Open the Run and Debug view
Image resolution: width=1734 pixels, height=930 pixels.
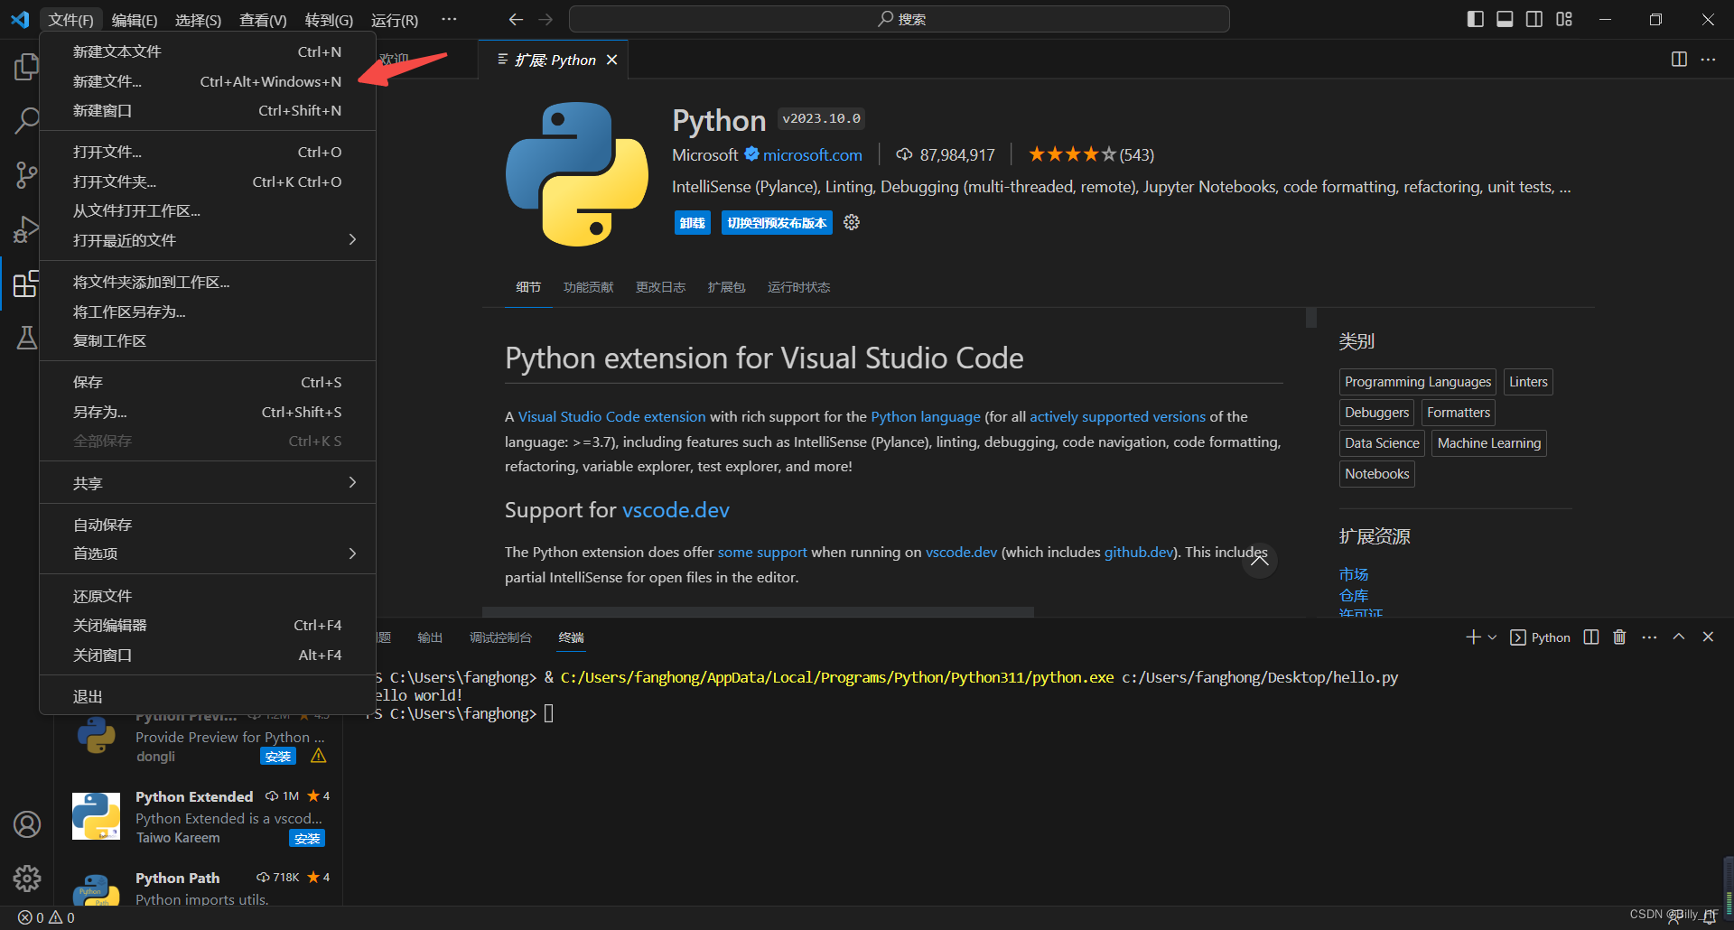tap(26, 229)
